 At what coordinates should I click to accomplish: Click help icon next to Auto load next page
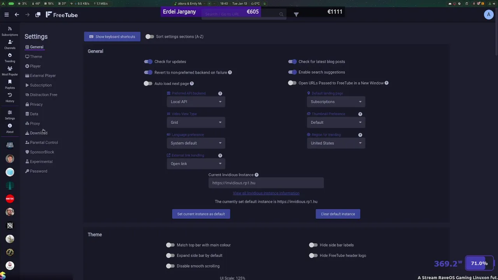click(x=192, y=84)
